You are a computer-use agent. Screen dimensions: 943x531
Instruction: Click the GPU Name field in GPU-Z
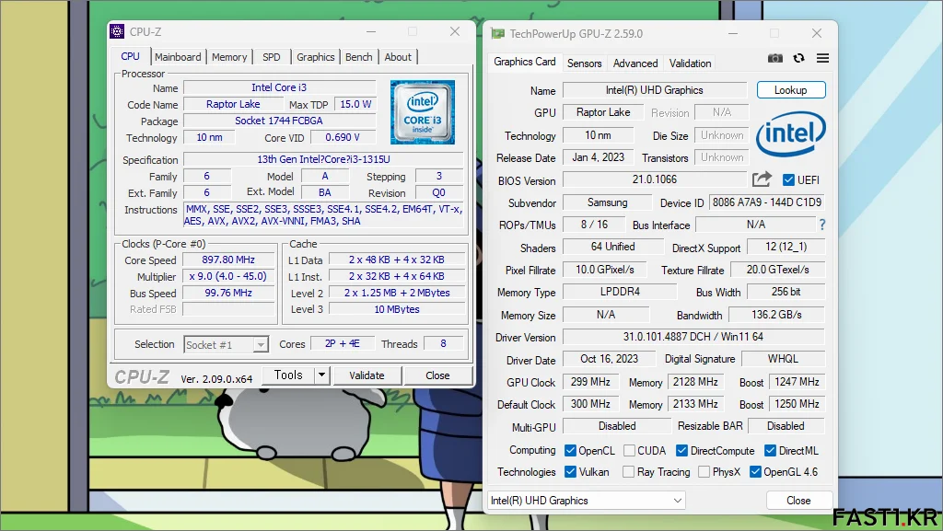(655, 90)
